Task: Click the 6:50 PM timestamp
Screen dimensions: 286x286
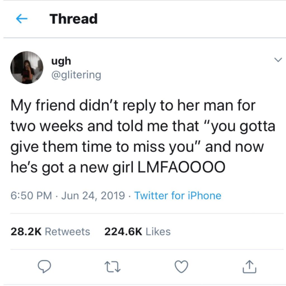Action: [x=31, y=196]
